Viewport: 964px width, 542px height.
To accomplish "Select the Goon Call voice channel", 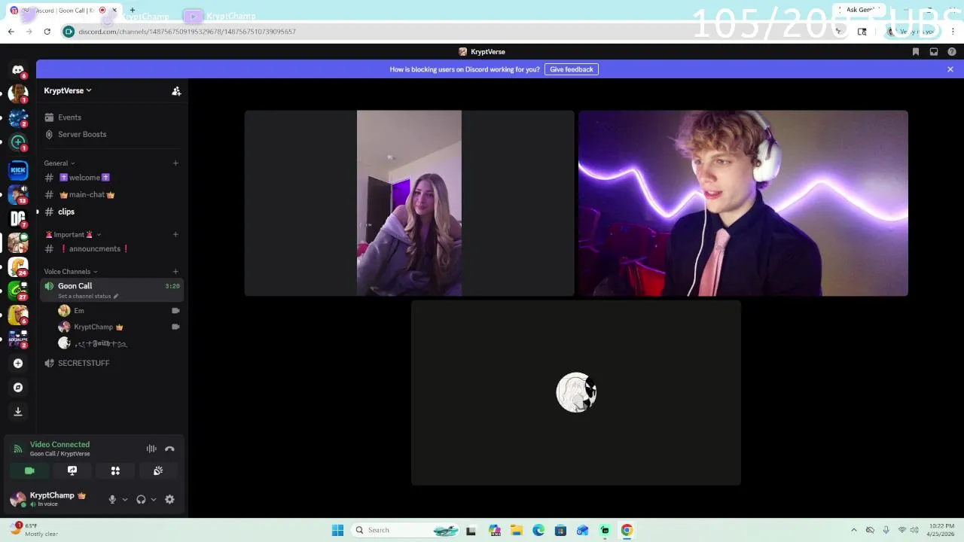I will (x=111, y=290).
